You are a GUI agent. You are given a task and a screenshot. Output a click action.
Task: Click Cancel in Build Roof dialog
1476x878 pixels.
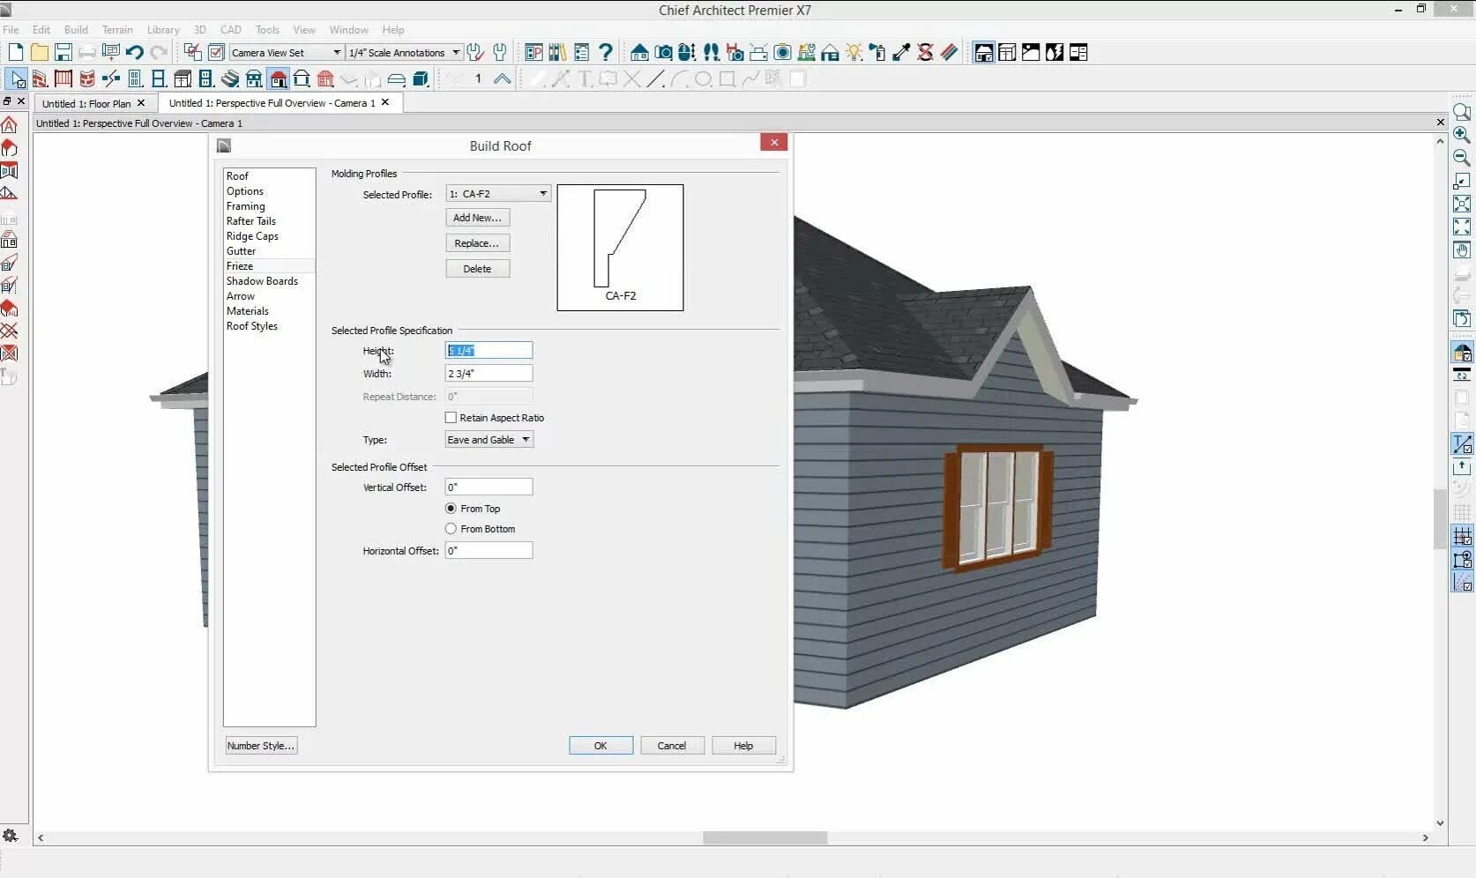click(x=672, y=746)
